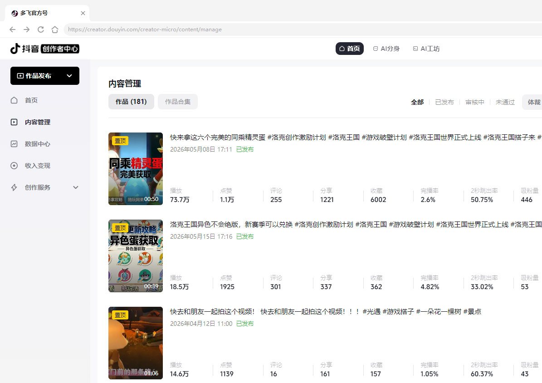Select the 首页 top navigation tab
The height and width of the screenshot is (383, 542).
[350, 49]
